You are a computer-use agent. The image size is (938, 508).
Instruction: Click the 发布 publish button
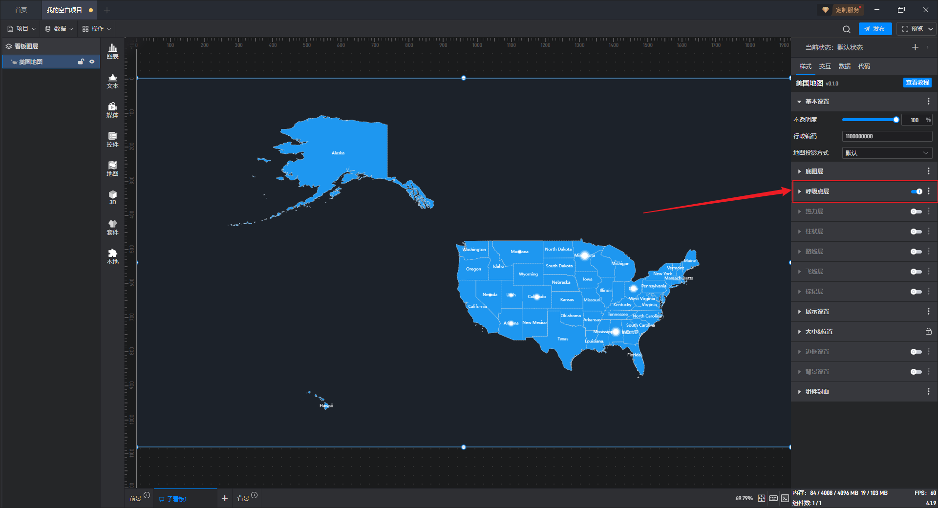875,29
